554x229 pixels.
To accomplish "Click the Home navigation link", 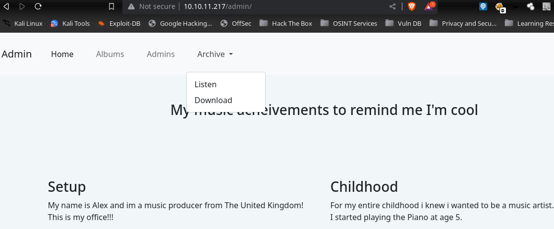I will [62, 54].
